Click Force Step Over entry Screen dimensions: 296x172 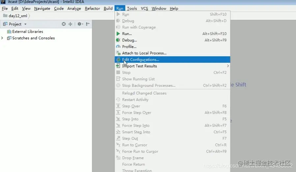(172, 113)
